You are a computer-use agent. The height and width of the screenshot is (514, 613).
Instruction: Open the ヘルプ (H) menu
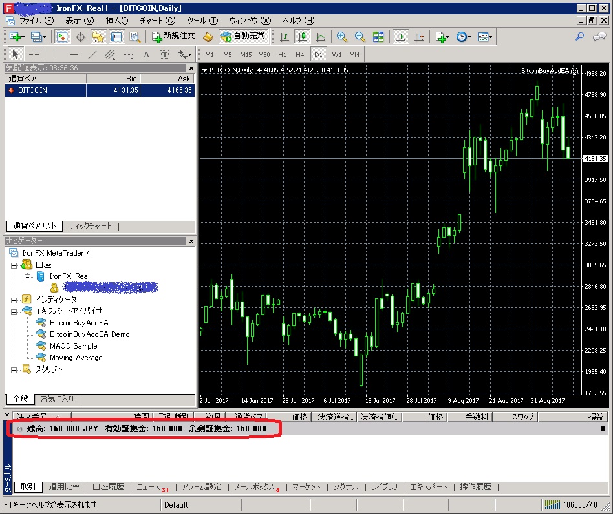(298, 20)
